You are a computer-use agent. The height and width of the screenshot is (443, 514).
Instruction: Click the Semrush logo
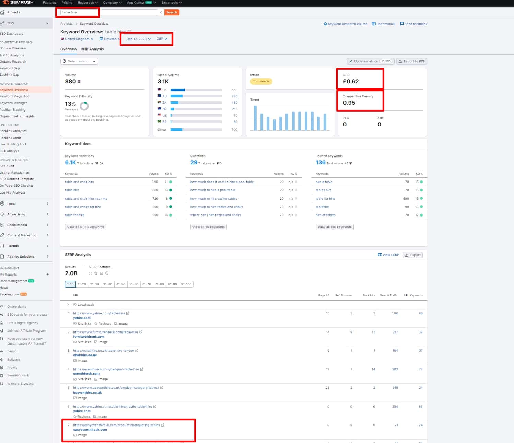pyautogui.click(x=18, y=2)
